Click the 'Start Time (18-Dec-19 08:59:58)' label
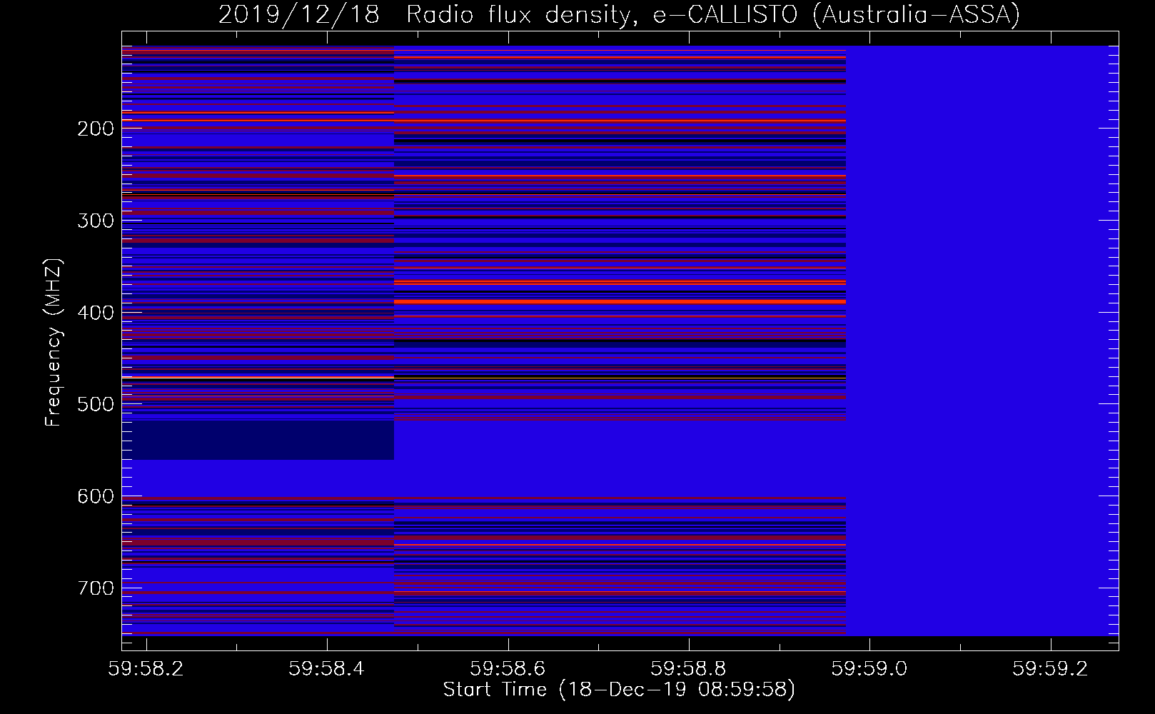This screenshot has width=1155, height=714. (x=619, y=690)
